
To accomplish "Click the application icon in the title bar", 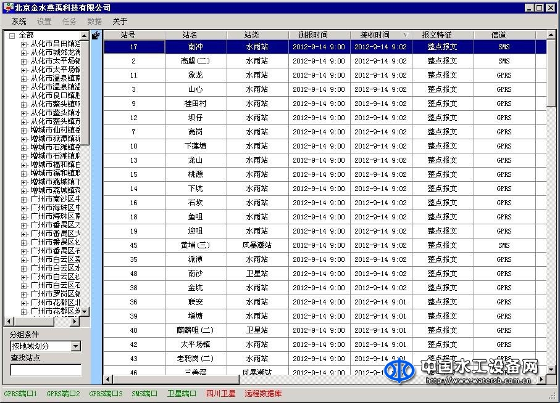I will pos(7,7).
